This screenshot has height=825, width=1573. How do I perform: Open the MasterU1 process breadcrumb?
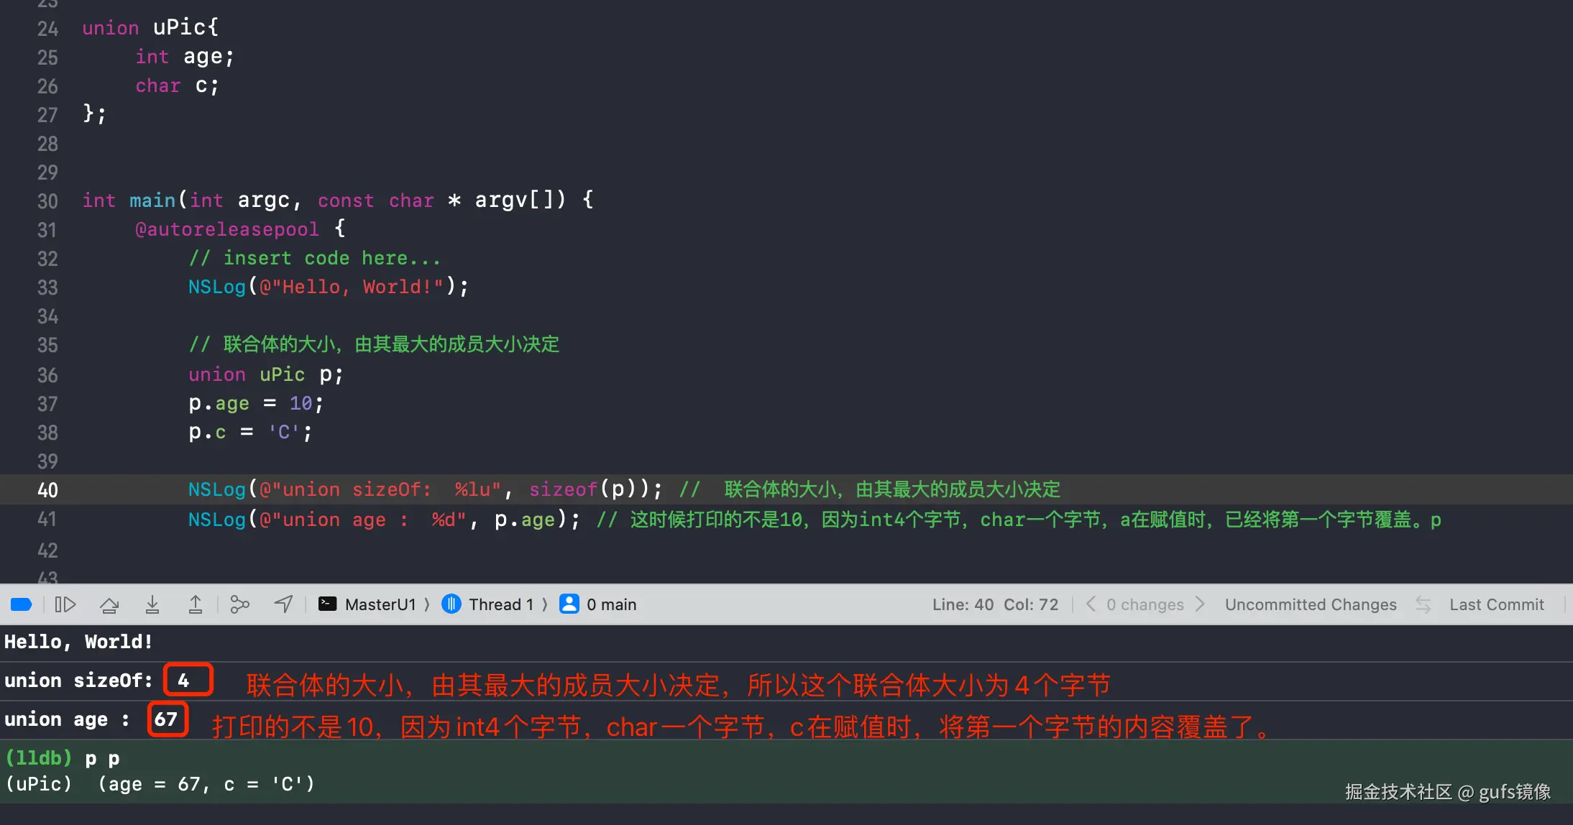pos(380,604)
